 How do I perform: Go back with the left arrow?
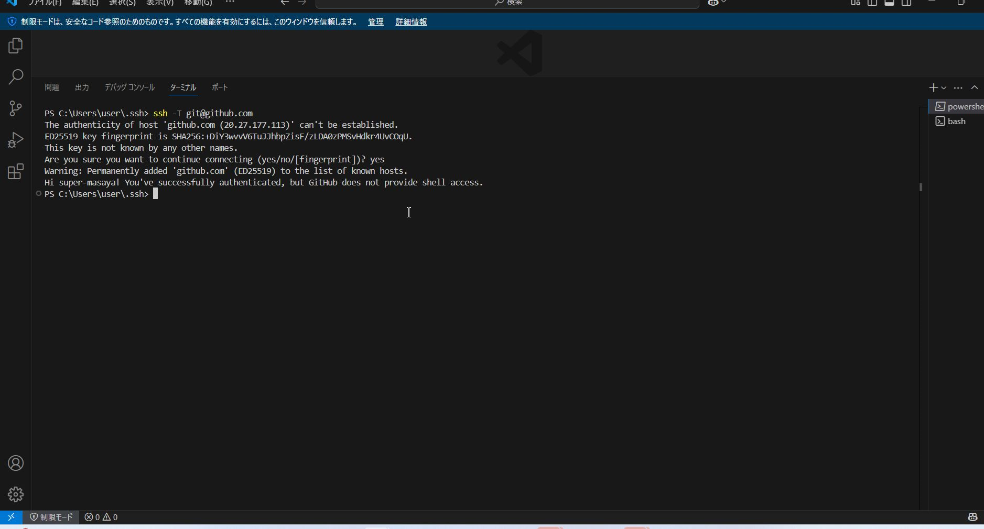click(285, 3)
